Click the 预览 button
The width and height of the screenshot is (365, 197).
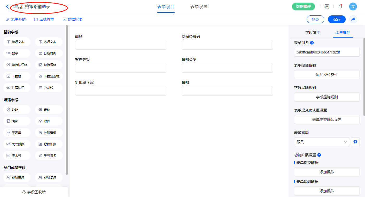coord(315,19)
